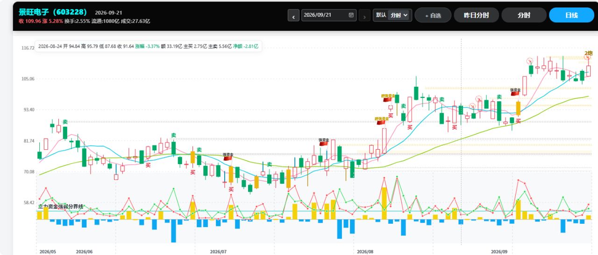The width and height of the screenshot is (598, 255).
Task: Add stock via + 自选 button
Action: point(433,15)
